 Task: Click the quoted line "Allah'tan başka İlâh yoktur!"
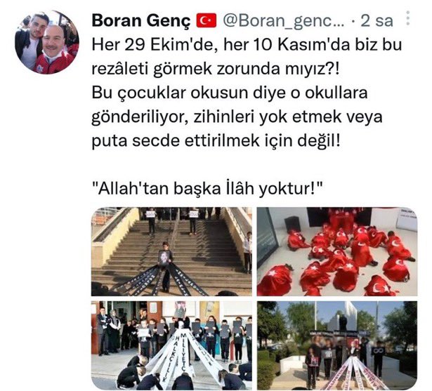tap(207, 189)
